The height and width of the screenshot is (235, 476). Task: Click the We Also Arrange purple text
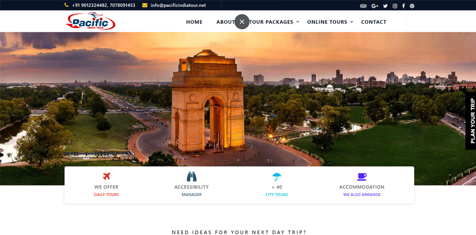point(362,194)
